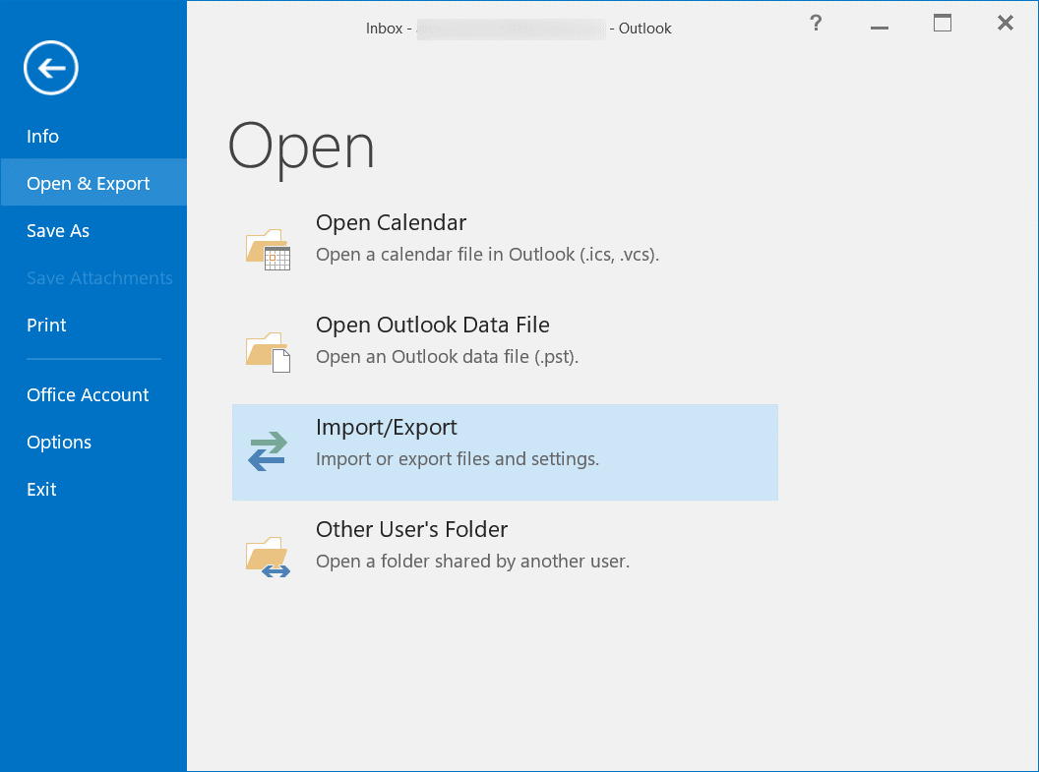Select Open & Export in sidebar

coord(93,183)
